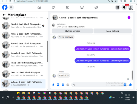Image resolution: width=137 pixels, height=104 pixels.
Task: Open the Windows notification center icon
Action: (x=133, y=97)
